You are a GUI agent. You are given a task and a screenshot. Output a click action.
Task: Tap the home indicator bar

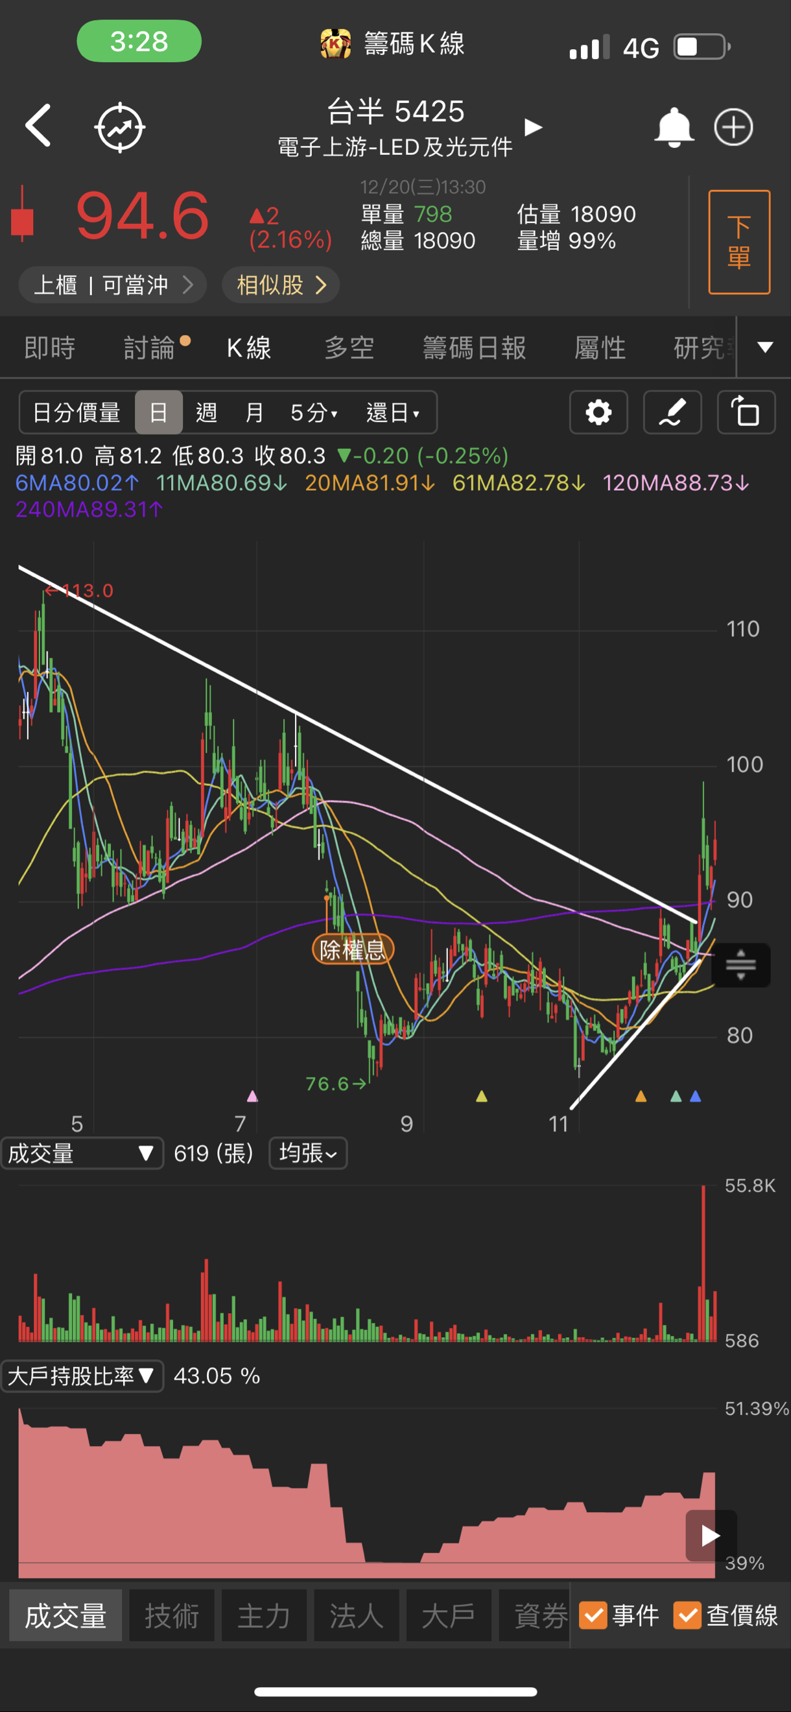pos(395,1691)
